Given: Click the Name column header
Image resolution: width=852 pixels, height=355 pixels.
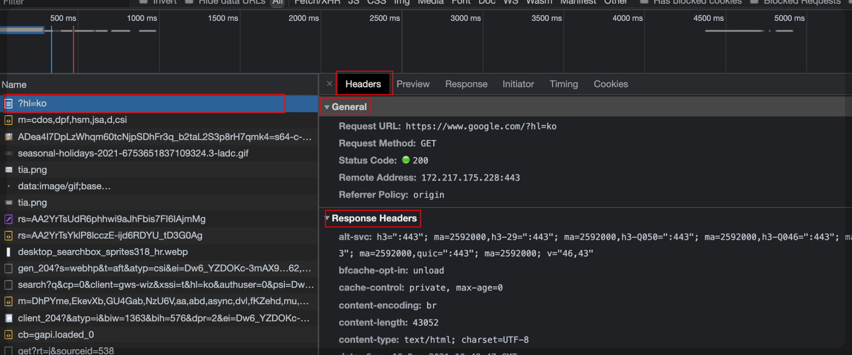Looking at the screenshot, I should [x=159, y=85].
